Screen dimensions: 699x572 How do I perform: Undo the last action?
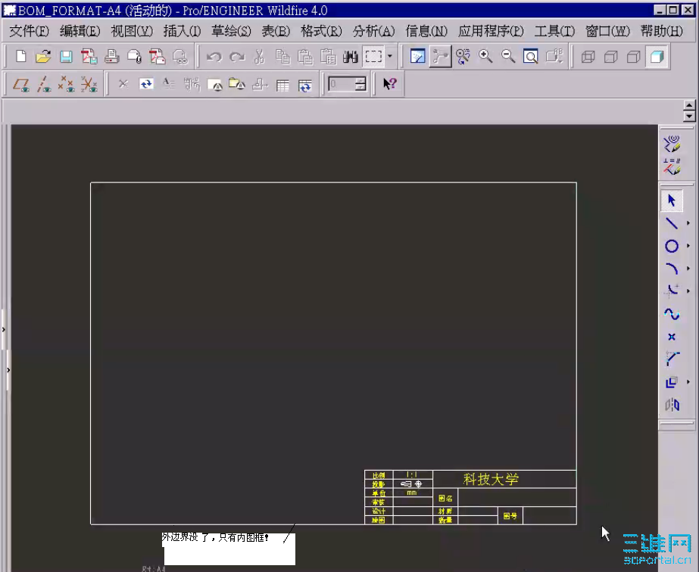click(214, 57)
